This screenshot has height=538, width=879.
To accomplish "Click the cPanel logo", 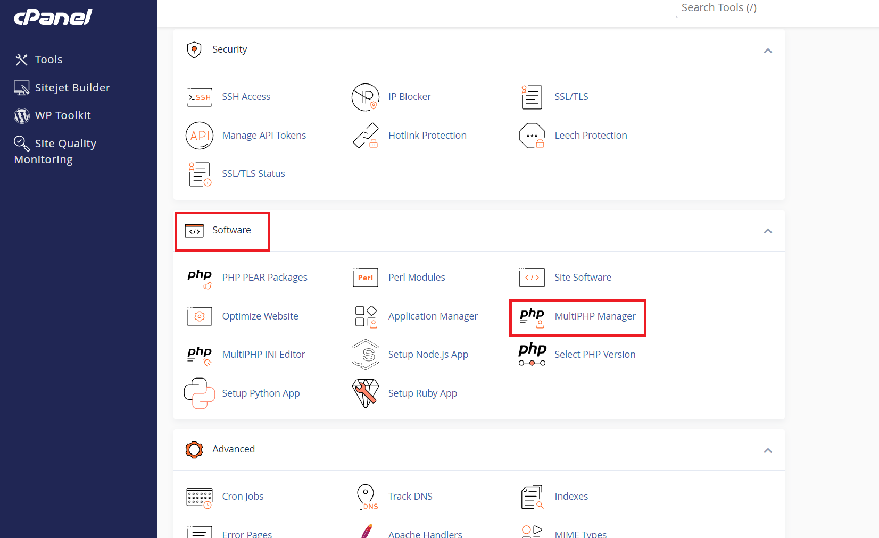I will (53, 17).
